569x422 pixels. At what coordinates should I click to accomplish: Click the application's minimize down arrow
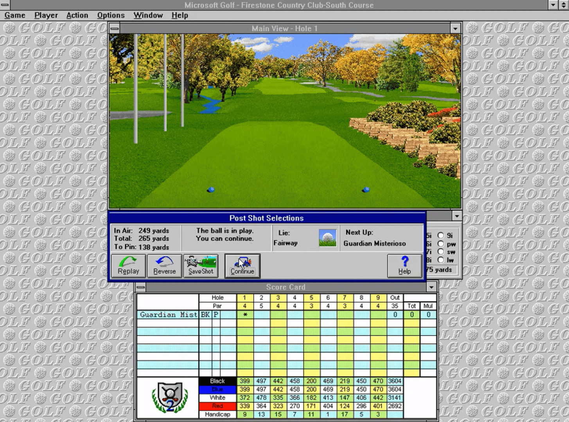point(553,5)
